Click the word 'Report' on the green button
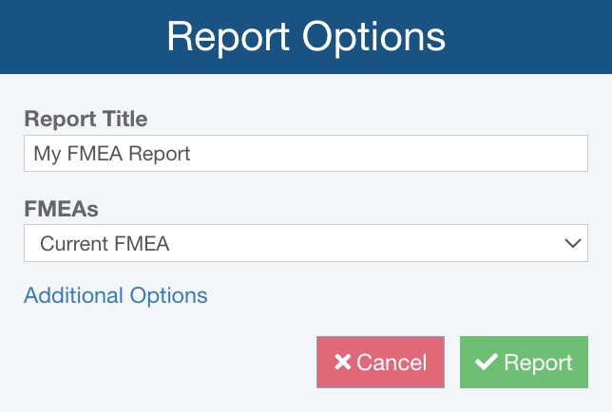This screenshot has height=412, width=612. tap(538, 363)
